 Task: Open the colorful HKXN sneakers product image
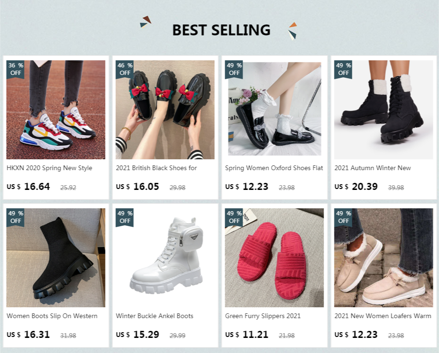click(56, 109)
